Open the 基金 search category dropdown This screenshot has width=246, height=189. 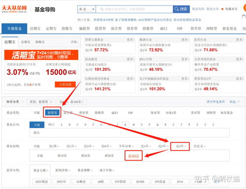(x=87, y=9)
